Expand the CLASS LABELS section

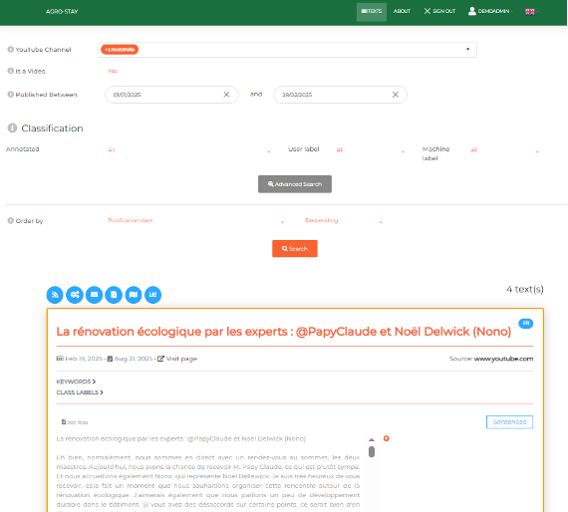pos(80,392)
